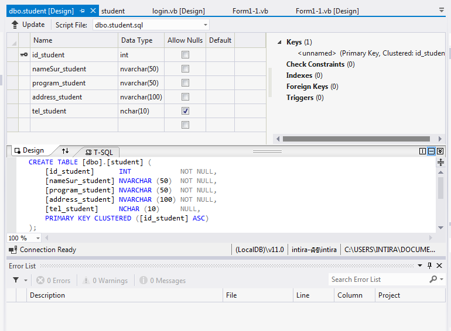Select the T-SQL pane tab
The image size is (451, 331).
(x=99, y=152)
